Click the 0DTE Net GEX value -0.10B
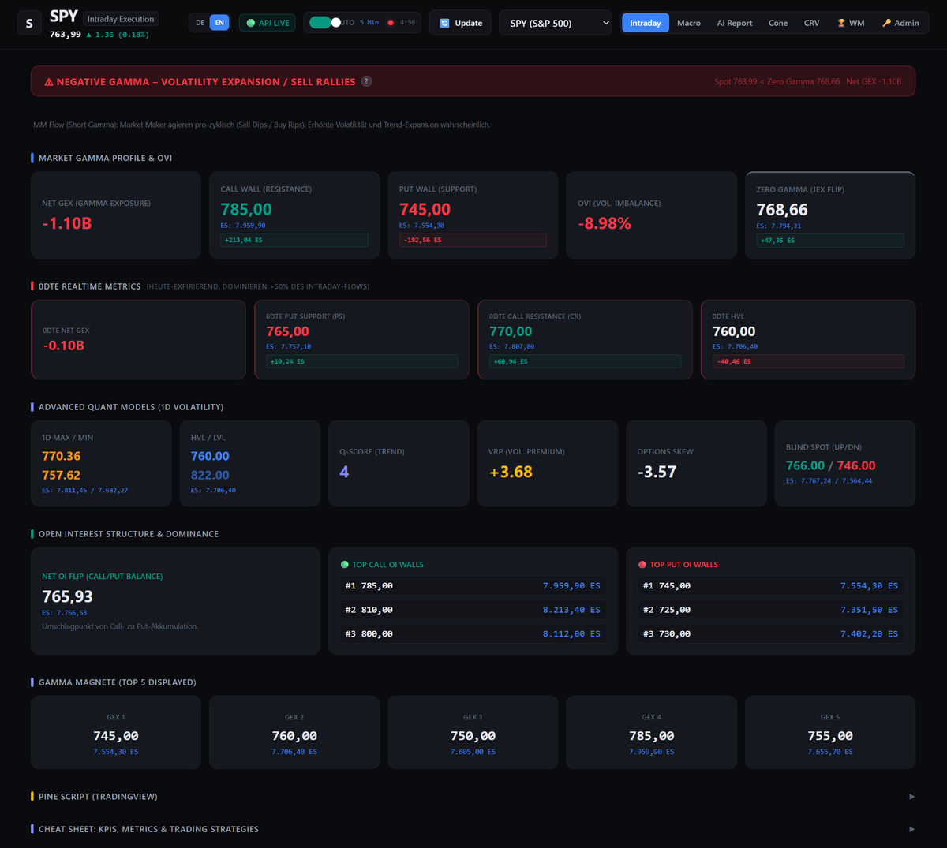Viewport: 947px width, 848px height. (x=64, y=346)
